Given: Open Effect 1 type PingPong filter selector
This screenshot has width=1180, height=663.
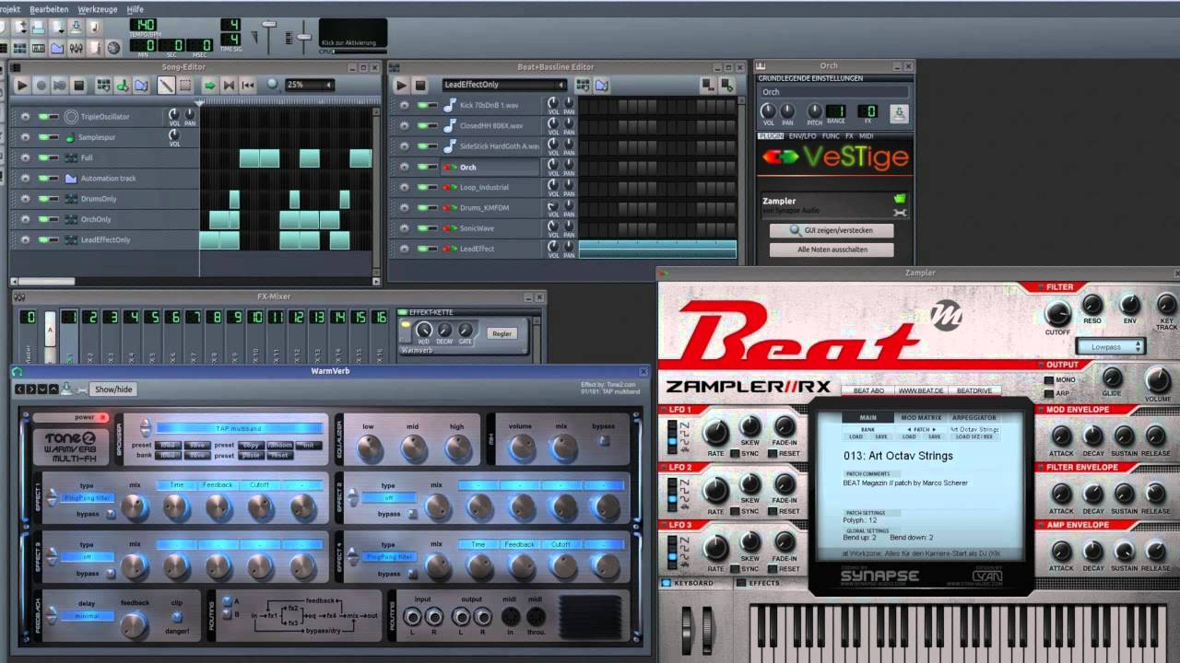Looking at the screenshot, I should [x=87, y=497].
